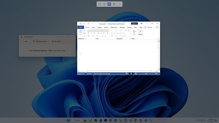Toggle Bold formatting in Font group
This screenshot has height=123, width=219.
(x=88, y=33)
